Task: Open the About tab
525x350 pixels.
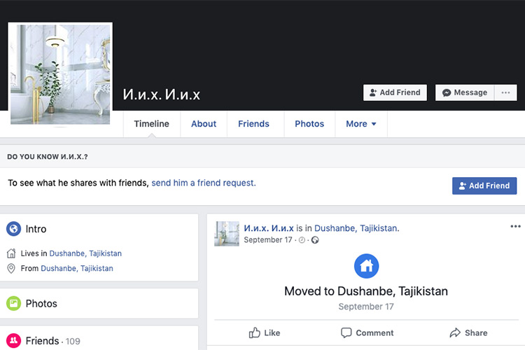Action: pyautogui.click(x=204, y=124)
